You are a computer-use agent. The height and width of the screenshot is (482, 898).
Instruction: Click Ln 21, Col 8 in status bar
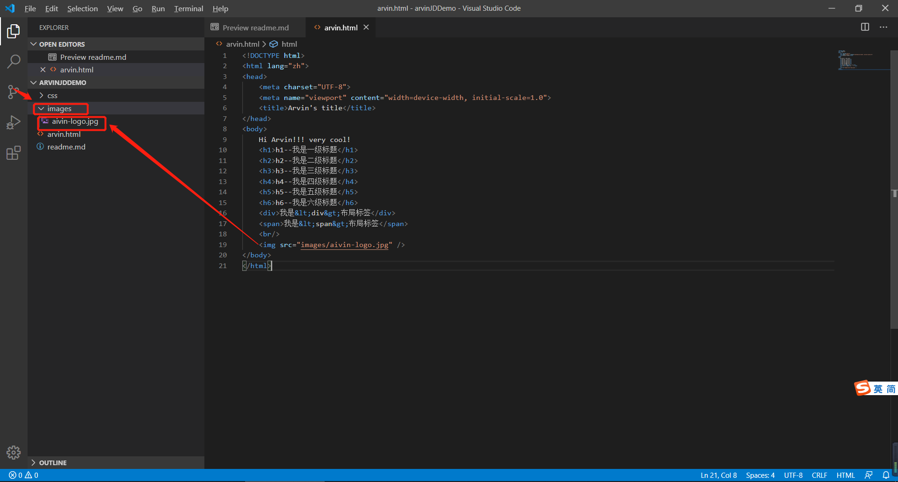718,475
